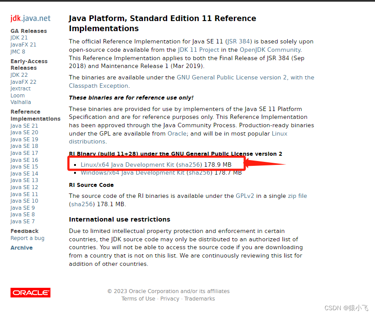The height and width of the screenshot is (315, 375).
Task: Download Windows/x64 Java Development Kit
Action: (x=132, y=173)
